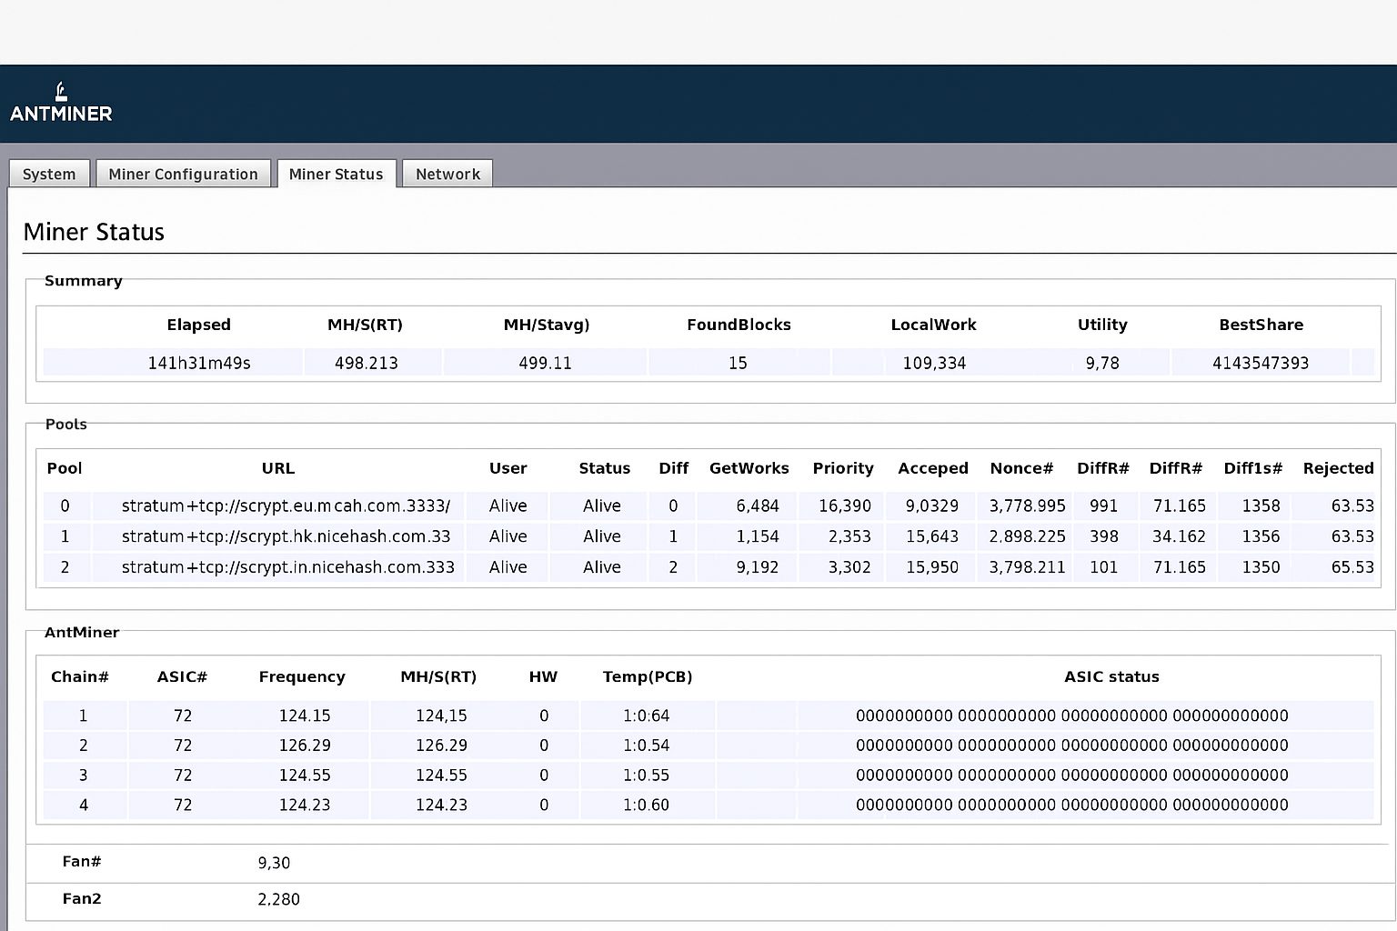Click the Elapsed time value 141h31m49s
Viewport: 1397px width, 931px height.
coord(199,363)
